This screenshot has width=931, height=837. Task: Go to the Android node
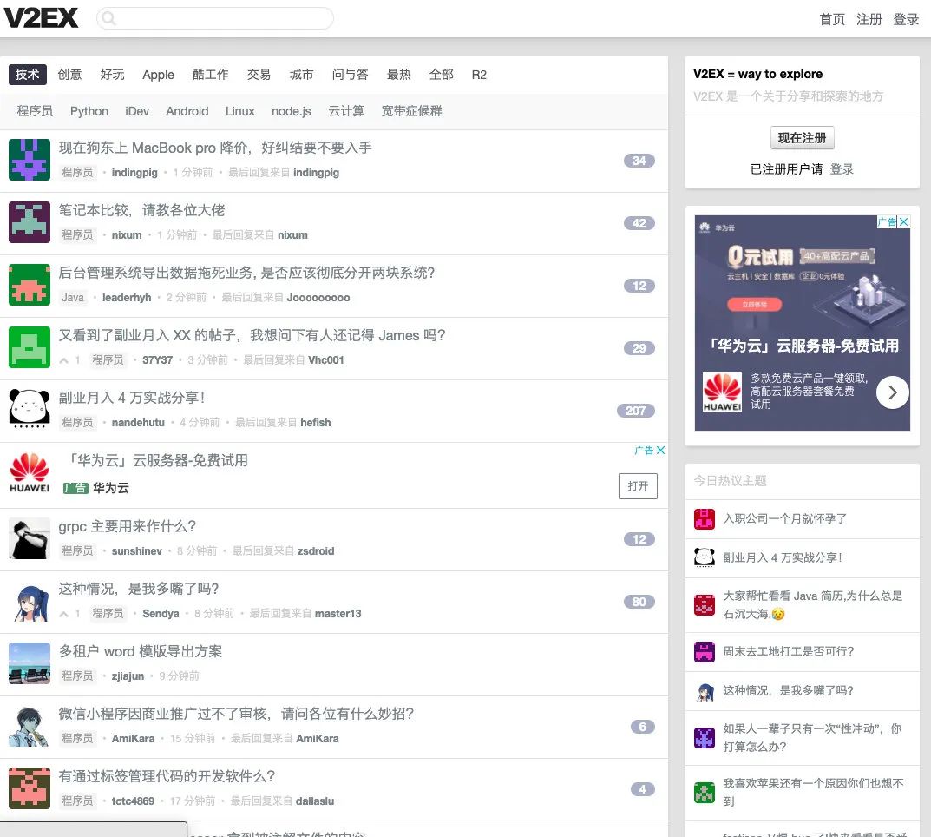[x=187, y=111]
